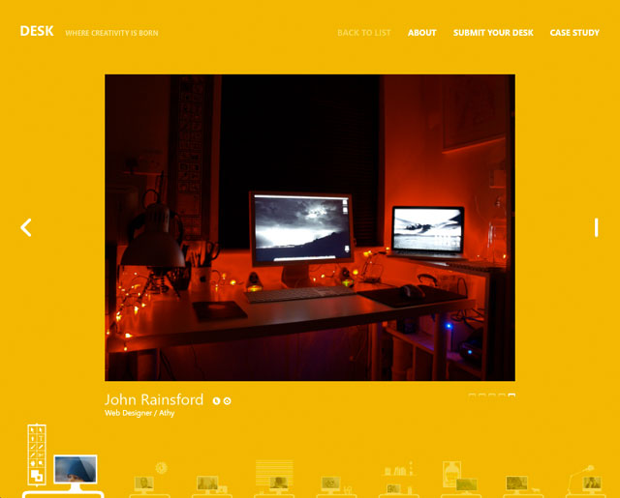Select the active desk thumbnail with blue monitor

coord(63,461)
